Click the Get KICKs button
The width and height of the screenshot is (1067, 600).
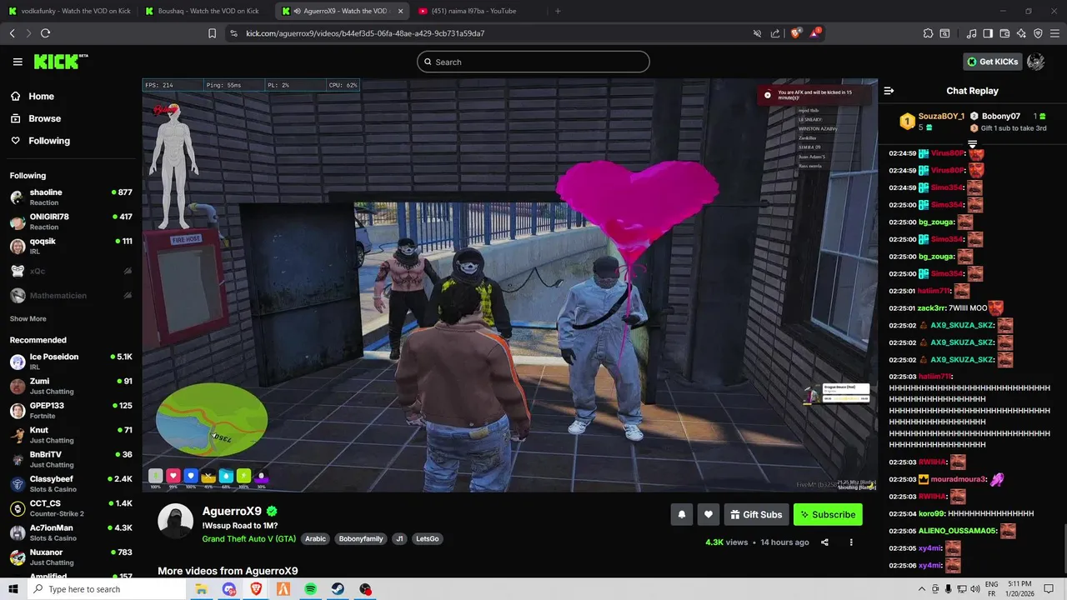coord(992,62)
